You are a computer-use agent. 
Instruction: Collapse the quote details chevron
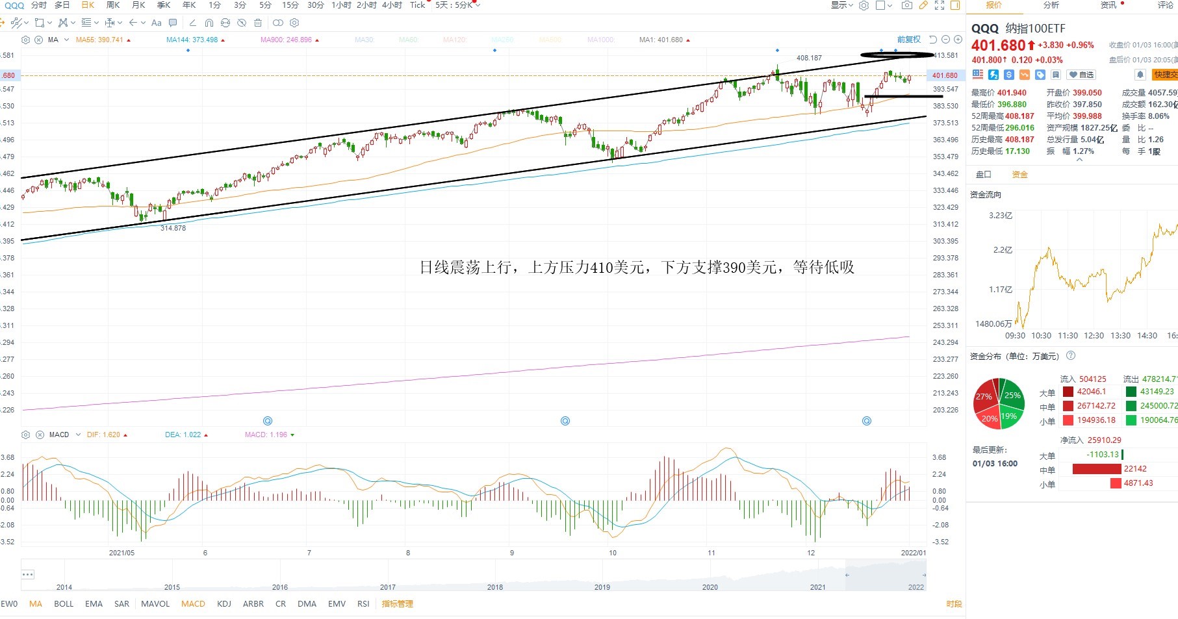(x=1079, y=160)
